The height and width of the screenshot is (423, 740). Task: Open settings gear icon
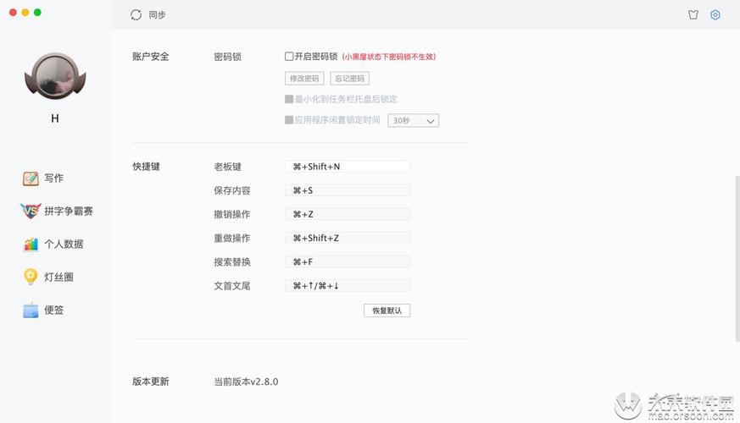(x=715, y=14)
